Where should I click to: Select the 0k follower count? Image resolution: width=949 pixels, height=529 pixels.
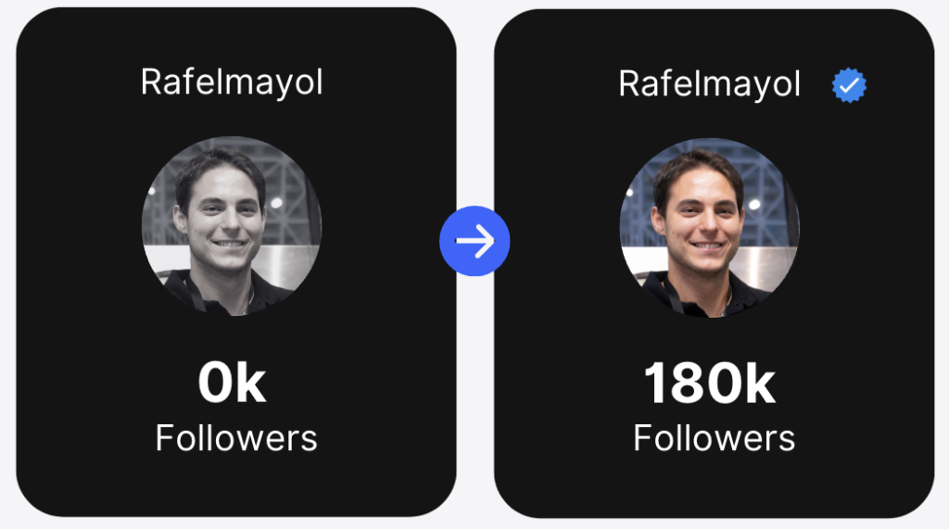coord(232,383)
